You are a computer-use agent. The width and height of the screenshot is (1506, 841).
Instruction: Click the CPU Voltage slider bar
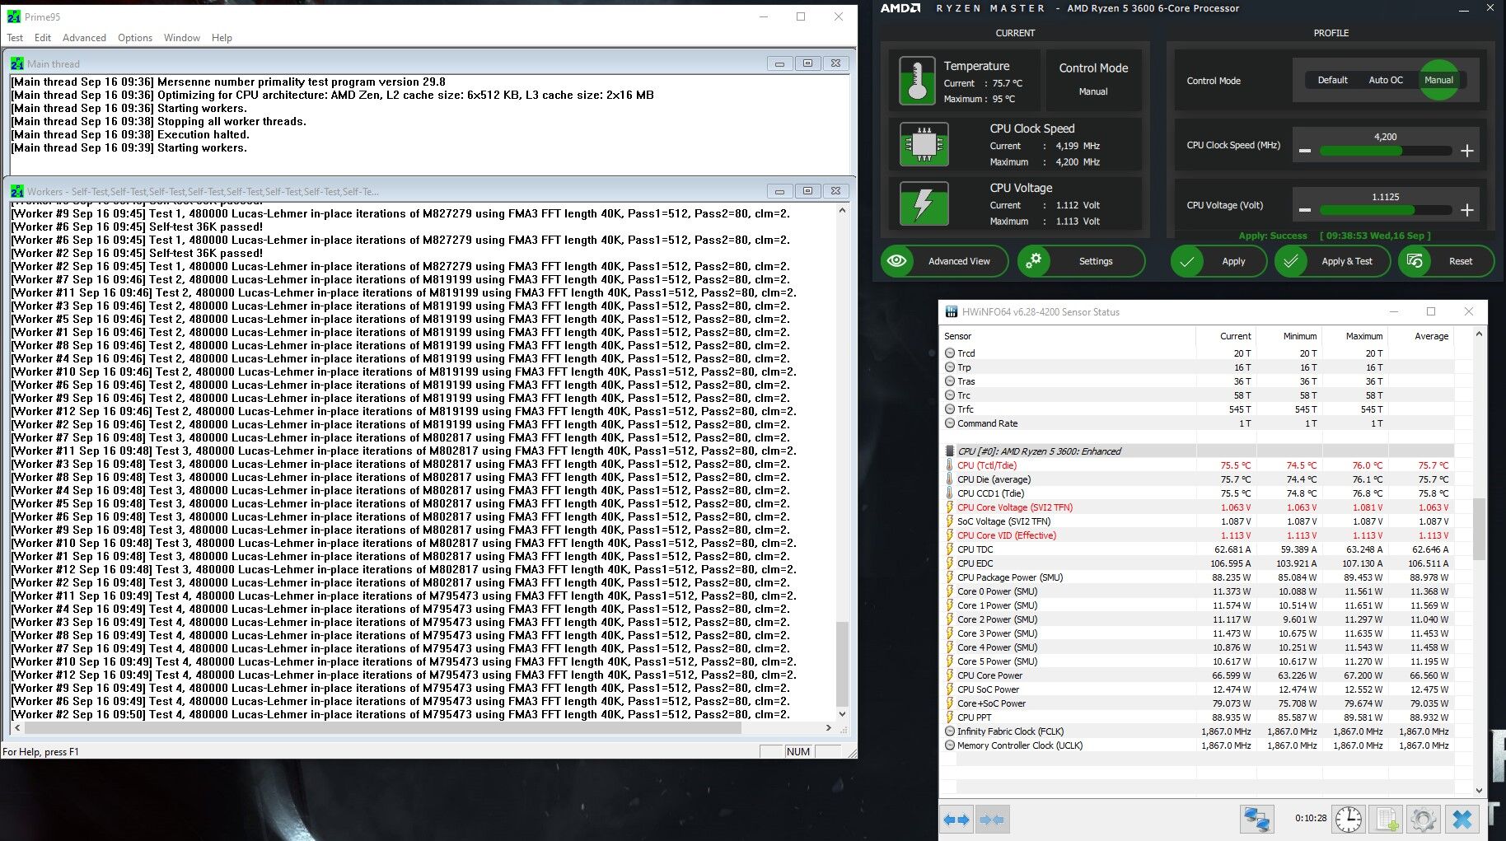1386,211
